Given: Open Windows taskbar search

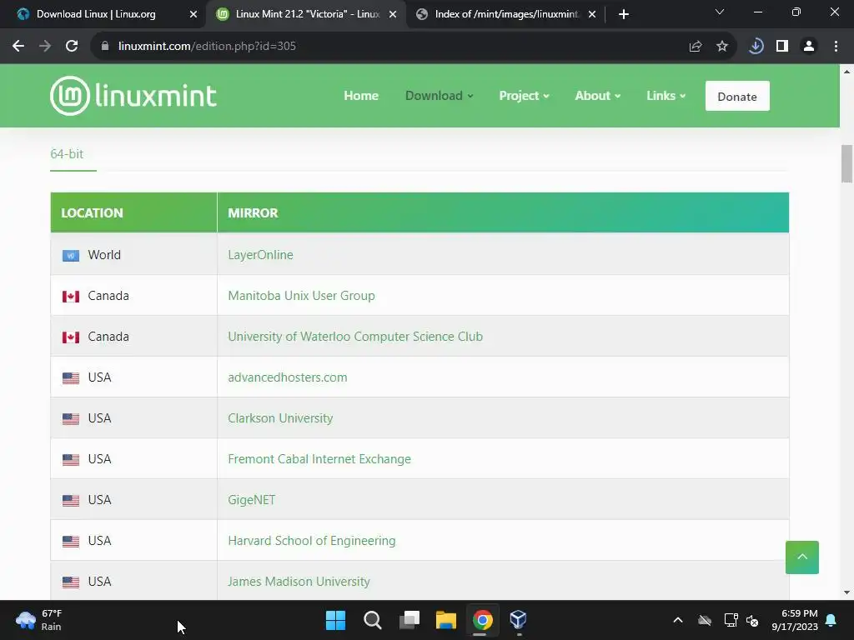Looking at the screenshot, I should (373, 620).
